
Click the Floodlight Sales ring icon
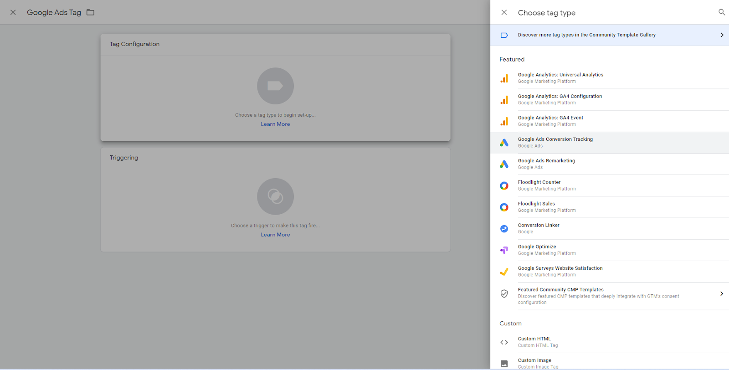(x=504, y=207)
